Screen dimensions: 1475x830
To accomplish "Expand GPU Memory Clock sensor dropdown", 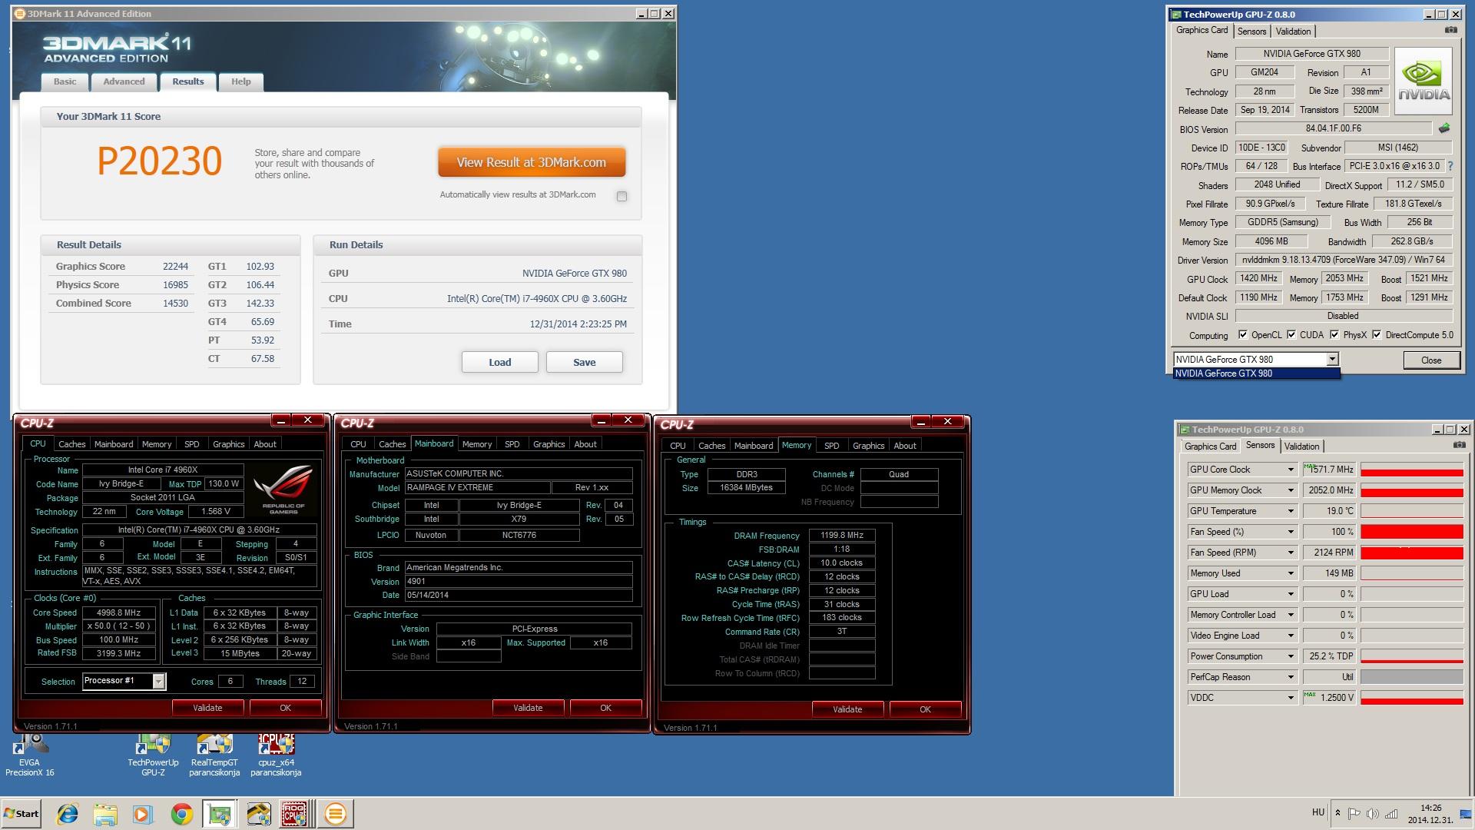I will click(1291, 490).
